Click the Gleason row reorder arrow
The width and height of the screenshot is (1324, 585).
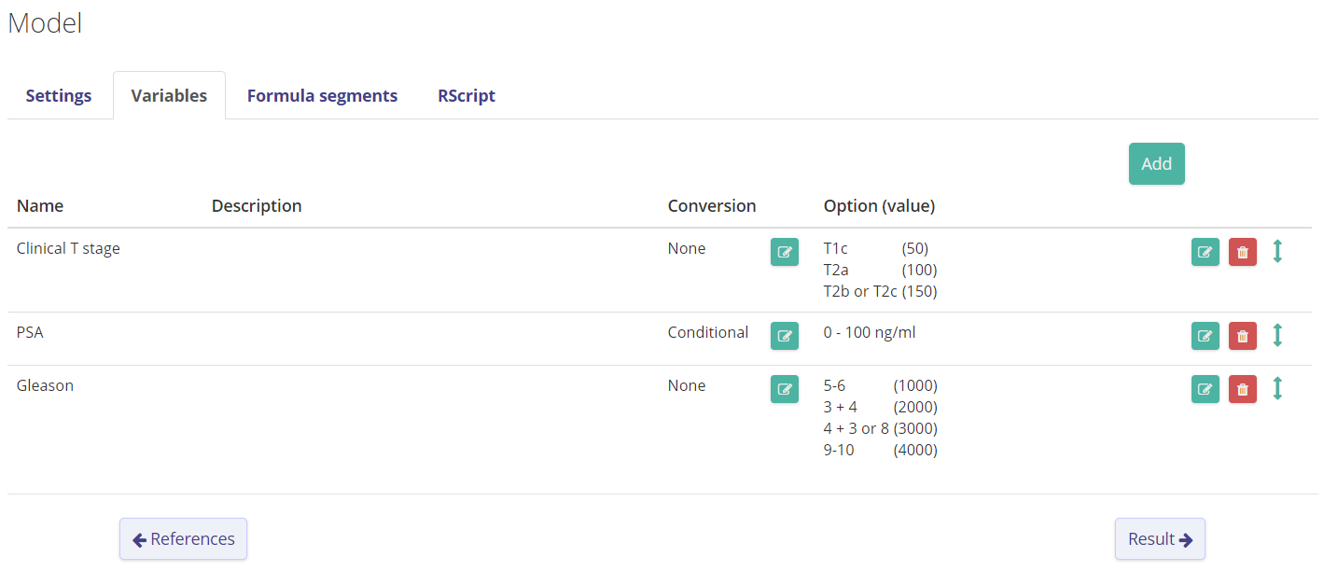point(1277,389)
